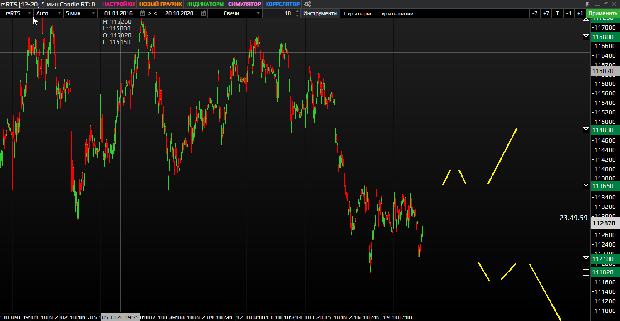Click the gears settings icon
This screenshot has height=321, width=620.
point(308,4)
